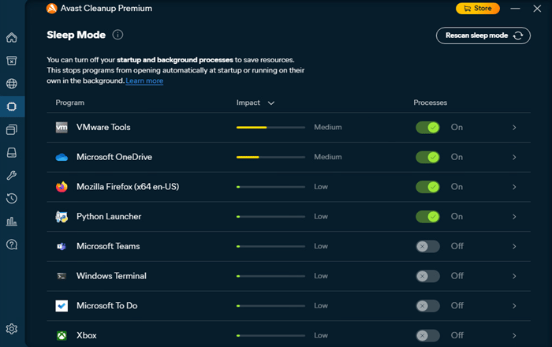This screenshot has height=347, width=552.
Task: Expand Microsoft OneDrive row chevron
Action: (x=514, y=157)
